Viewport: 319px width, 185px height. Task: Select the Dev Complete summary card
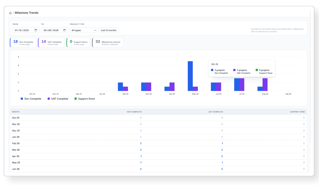[23, 42]
